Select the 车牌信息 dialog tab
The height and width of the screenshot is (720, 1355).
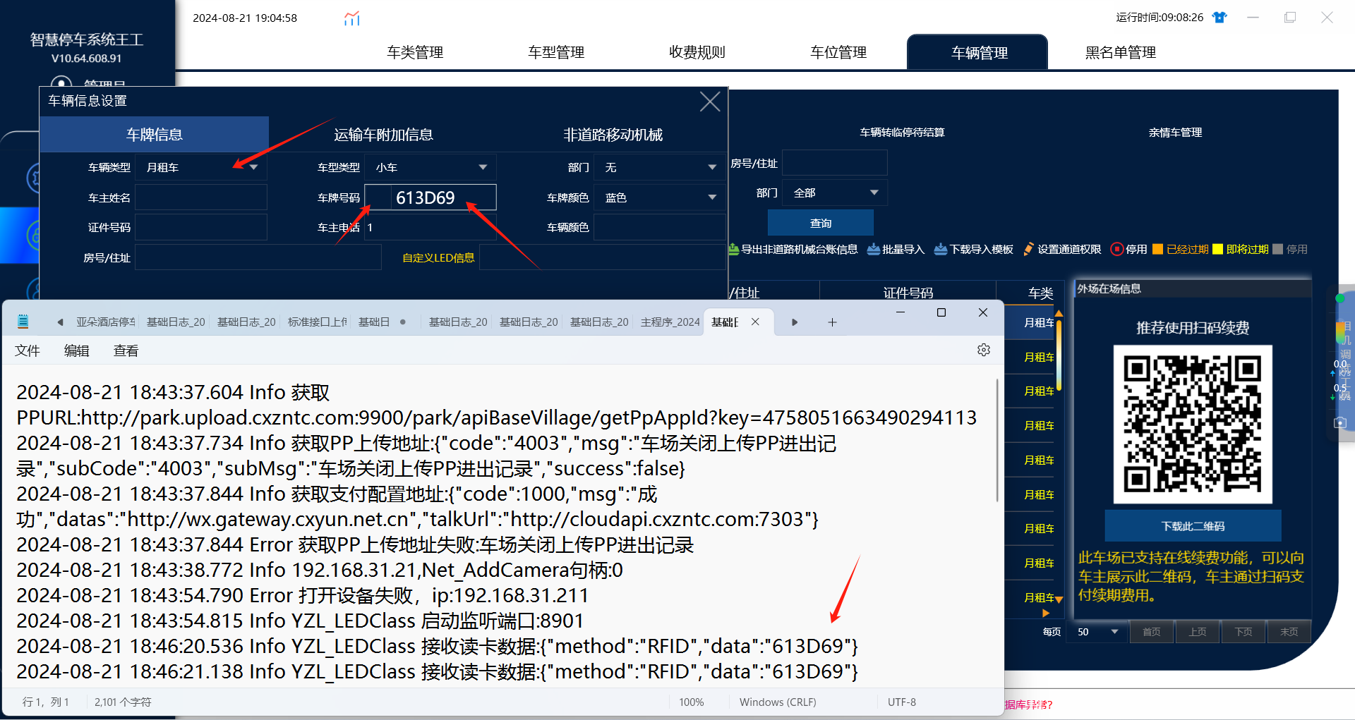pos(154,134)
